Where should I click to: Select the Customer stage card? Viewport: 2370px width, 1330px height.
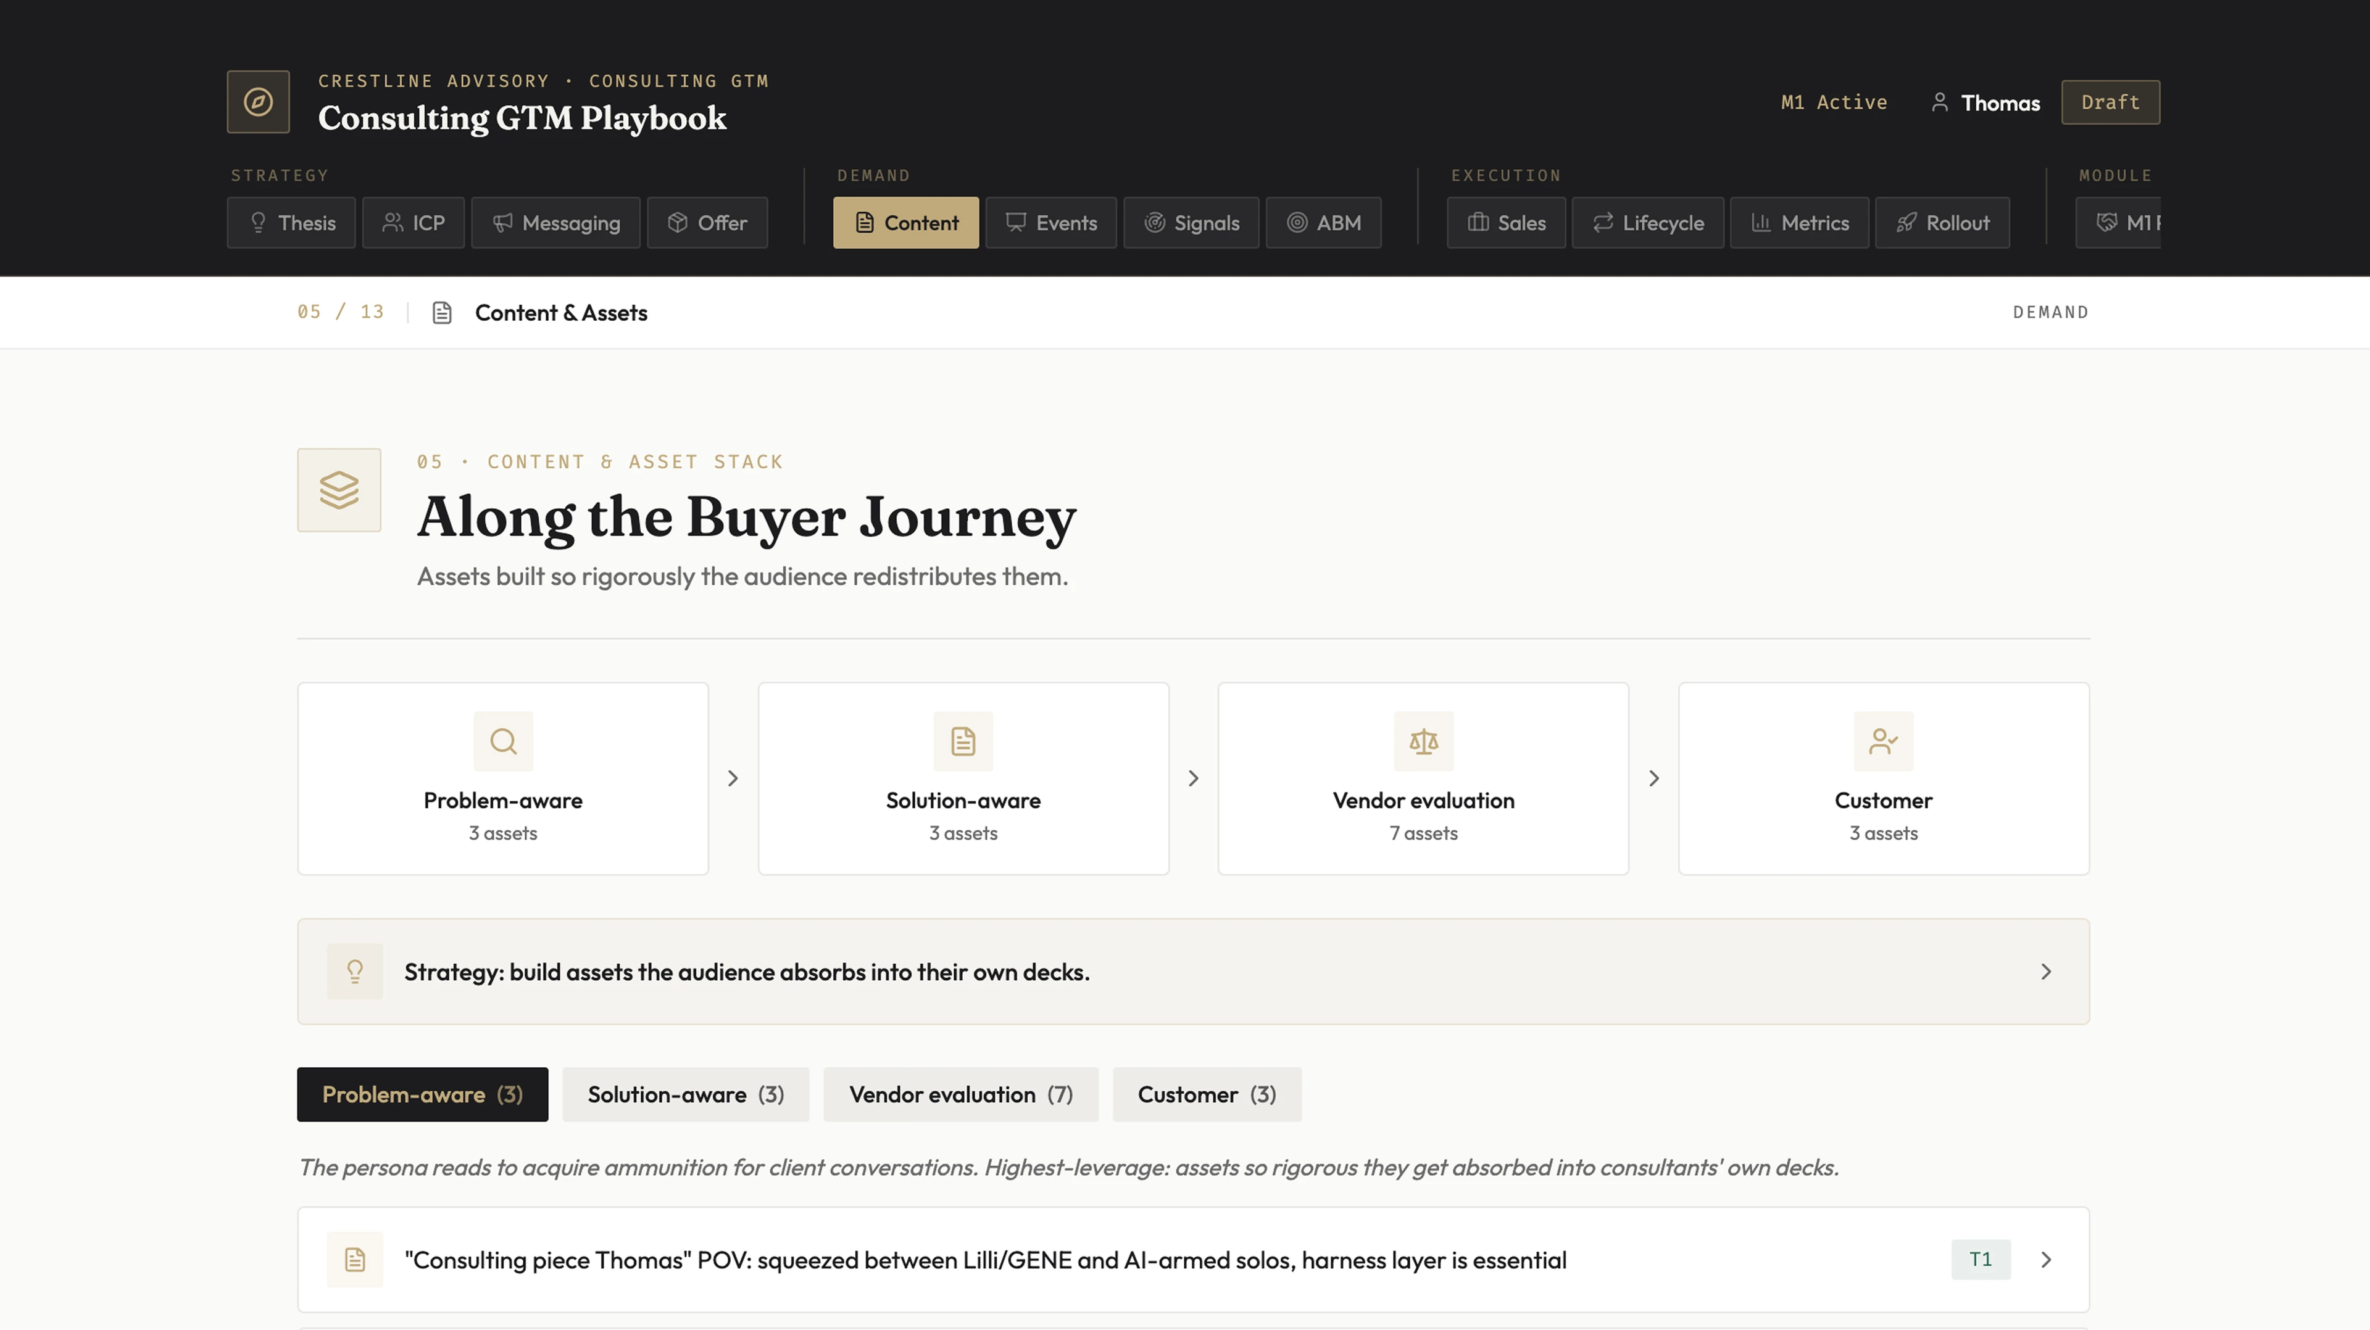tap(1884, 779)
